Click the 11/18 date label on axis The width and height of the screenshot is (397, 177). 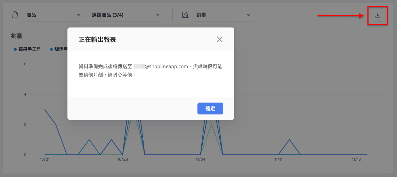(356, 160)
